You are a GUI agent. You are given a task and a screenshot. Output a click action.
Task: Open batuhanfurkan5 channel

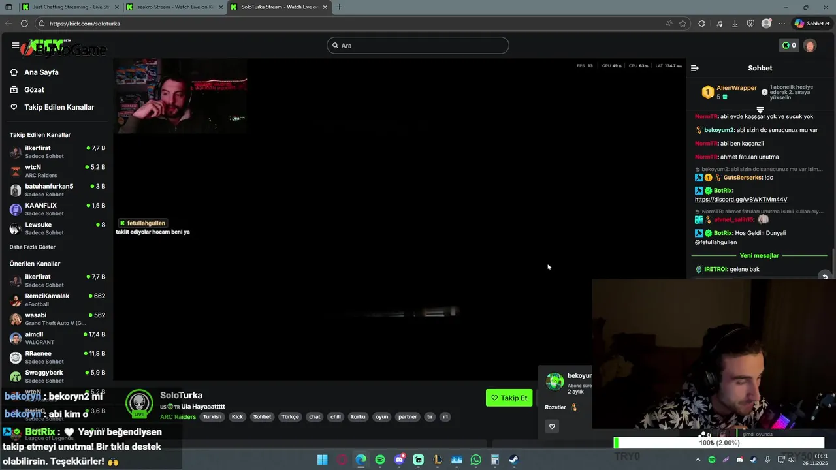pos(57,190)
